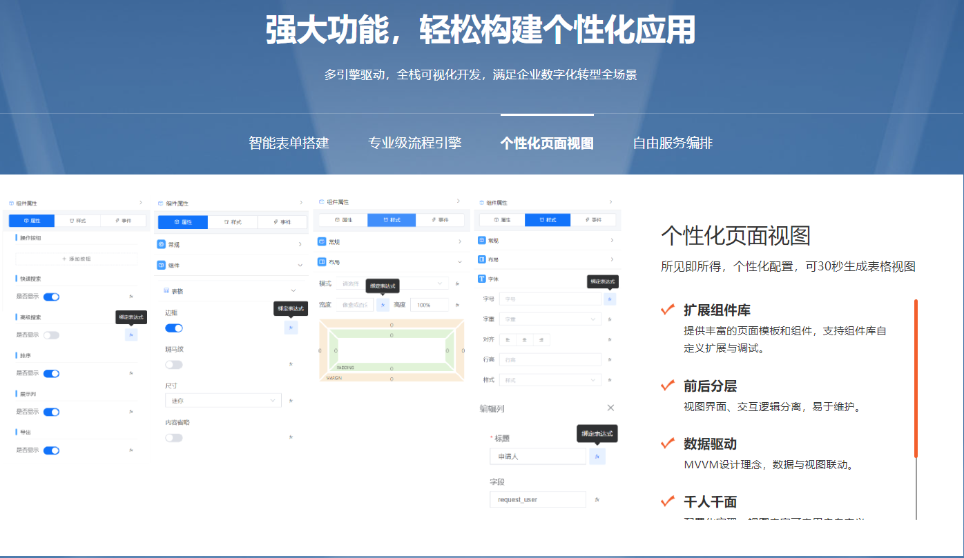This screenshot has width=964, height=558.
Task: Open the 尺寸 dropdown showing 迷你
Action: point(224,400)
